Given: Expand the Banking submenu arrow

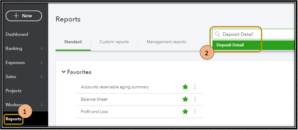Looking at the screenshot, I should click(42, 48).
